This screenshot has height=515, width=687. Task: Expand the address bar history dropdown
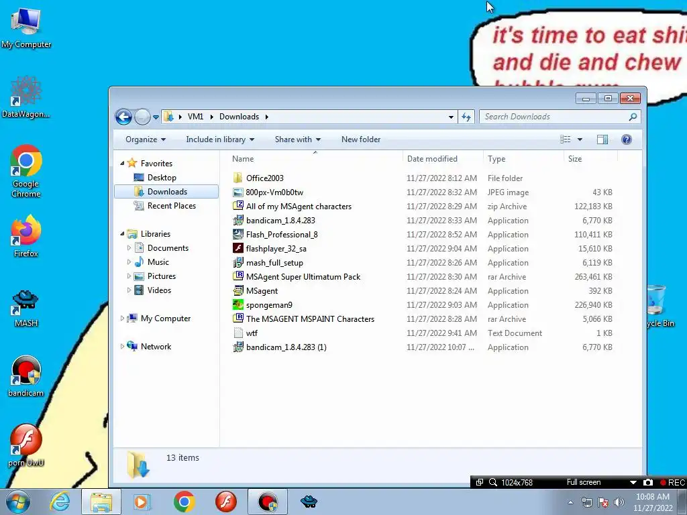451,117
